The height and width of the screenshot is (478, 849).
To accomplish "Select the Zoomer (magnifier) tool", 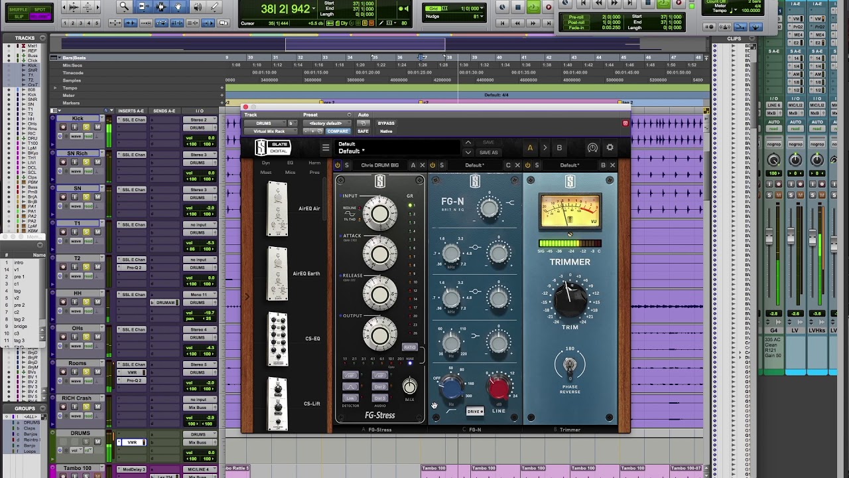I will pos(124,7).
